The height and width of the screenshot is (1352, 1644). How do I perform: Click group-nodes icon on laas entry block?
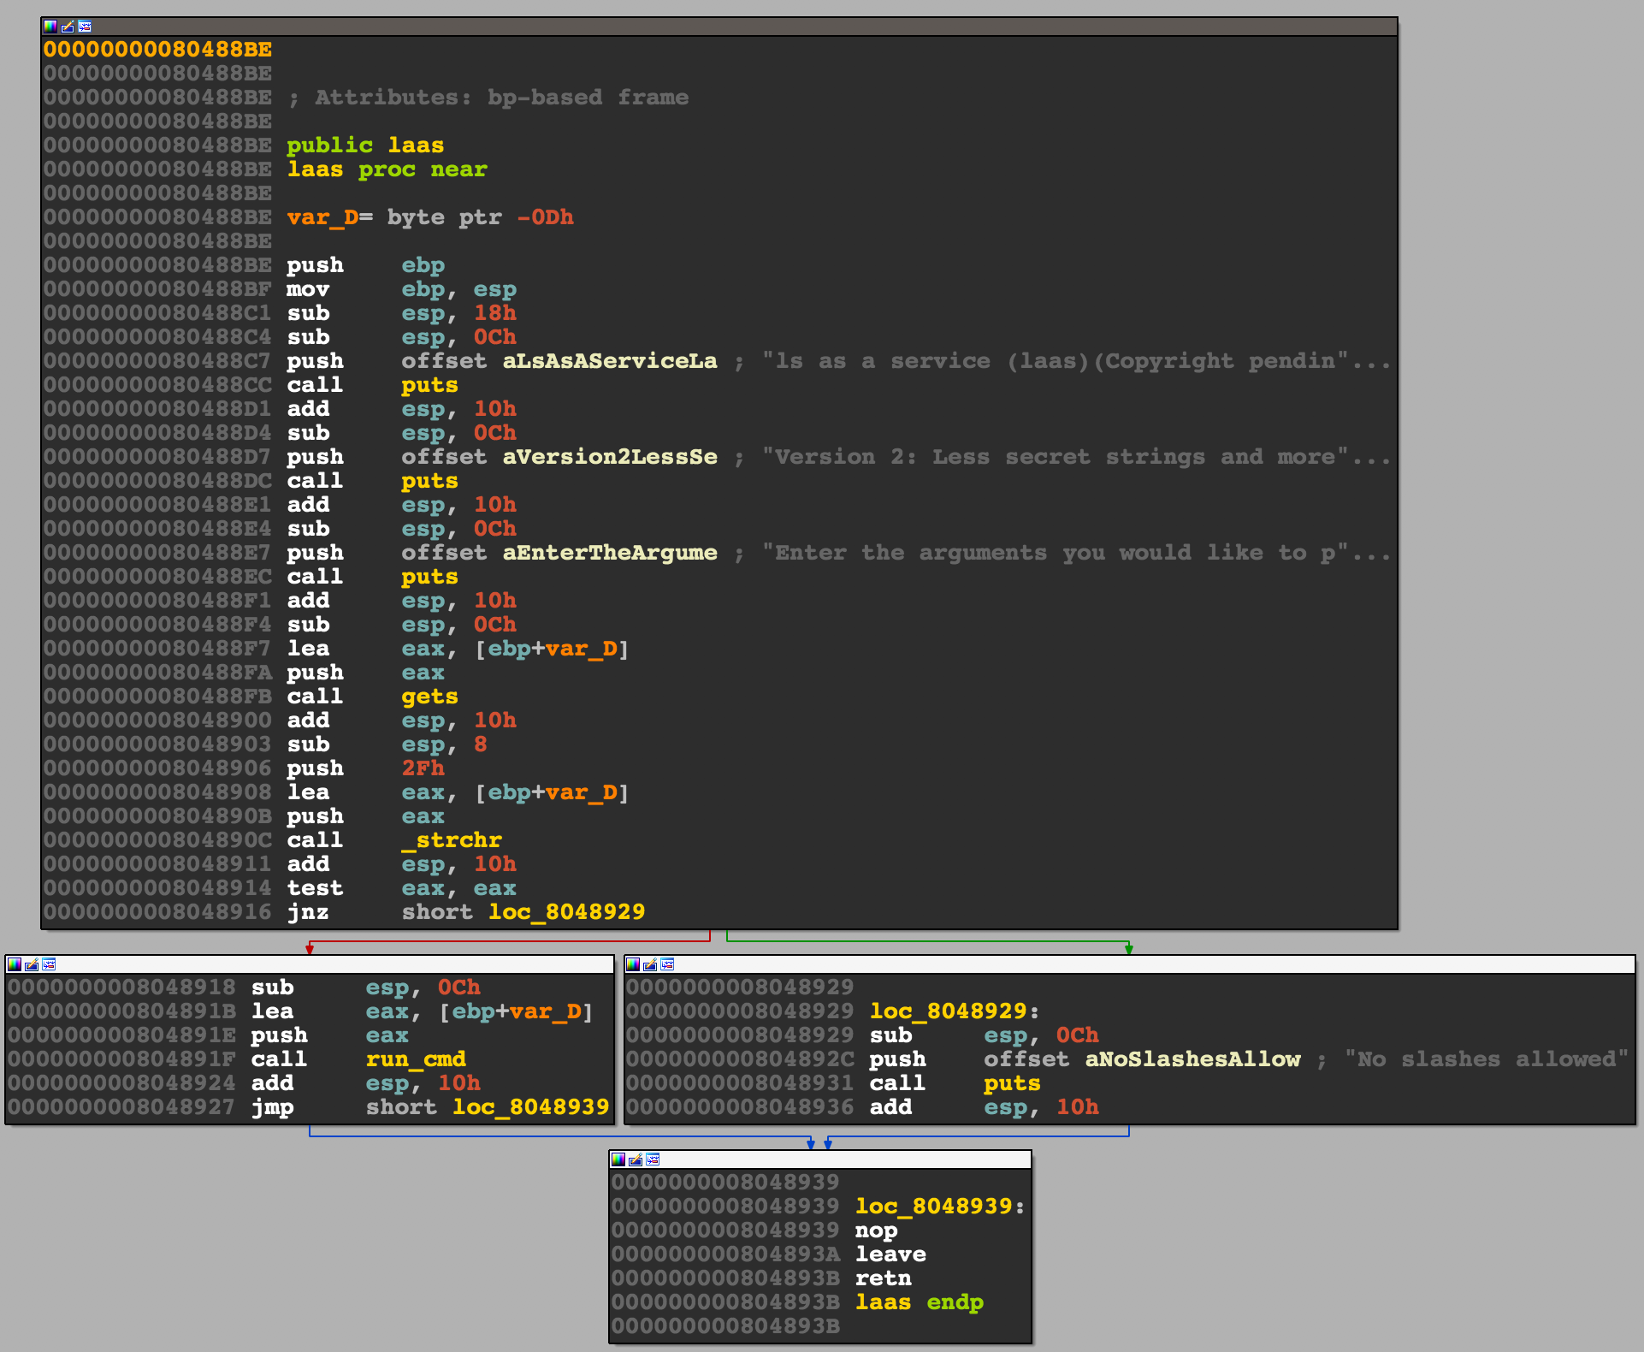click(x=85, y=27)
